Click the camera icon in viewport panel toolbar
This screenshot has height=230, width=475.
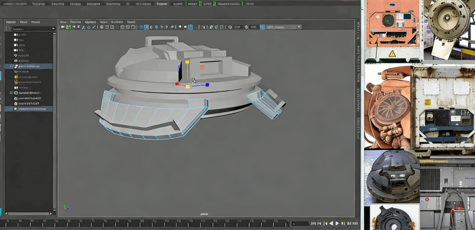click(63, 27)
